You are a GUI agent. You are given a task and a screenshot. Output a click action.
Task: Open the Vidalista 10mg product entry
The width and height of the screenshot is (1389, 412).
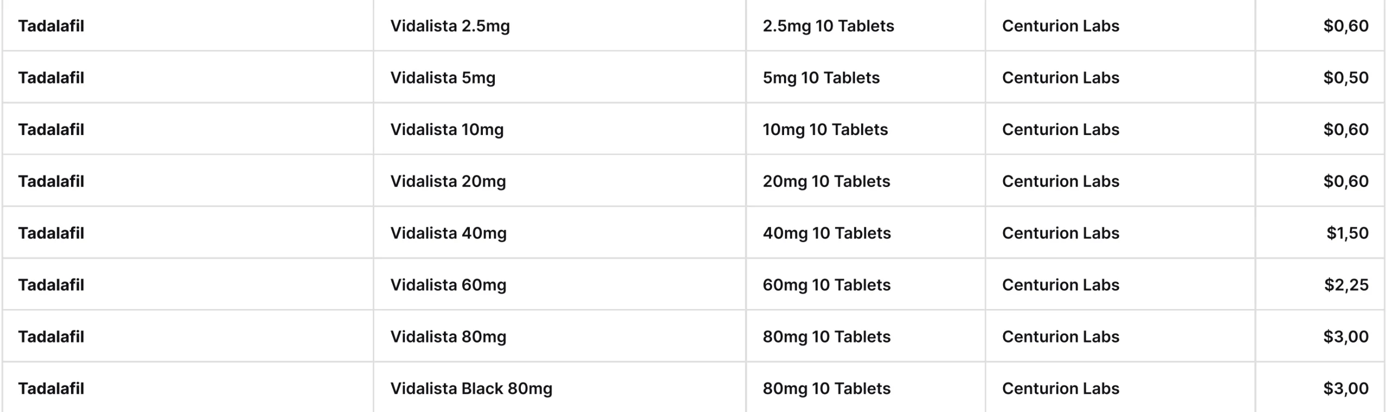tap(447, 130)
